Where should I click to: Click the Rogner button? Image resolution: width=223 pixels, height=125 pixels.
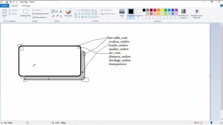(x=37, y=10)
